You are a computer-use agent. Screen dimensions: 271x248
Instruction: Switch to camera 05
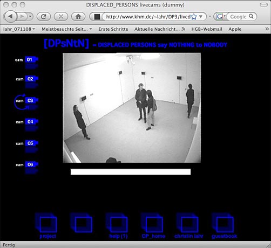coord(32,143)
